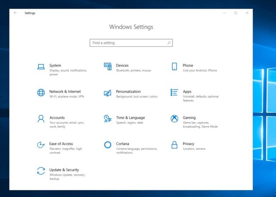Click 'Location, camera' description
This screenshot has width=276, height=197.
(194, 149)
